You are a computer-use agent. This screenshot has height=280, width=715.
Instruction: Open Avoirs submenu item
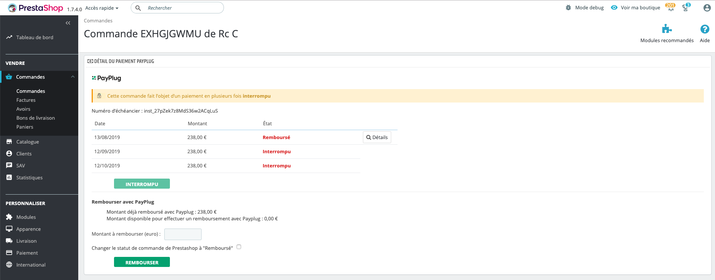[x=23, y=109]
